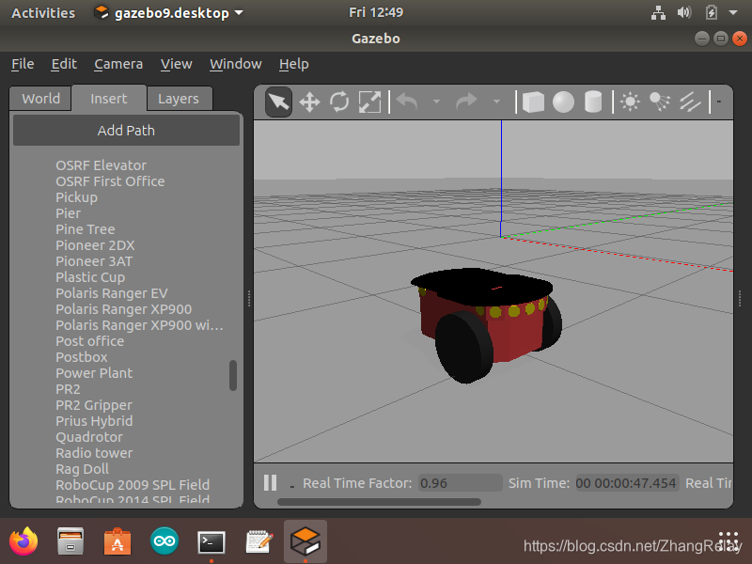Viewport: 752px width, 564px height.
Task: Activate the rotate mode tool
Action: pos(339,102)
